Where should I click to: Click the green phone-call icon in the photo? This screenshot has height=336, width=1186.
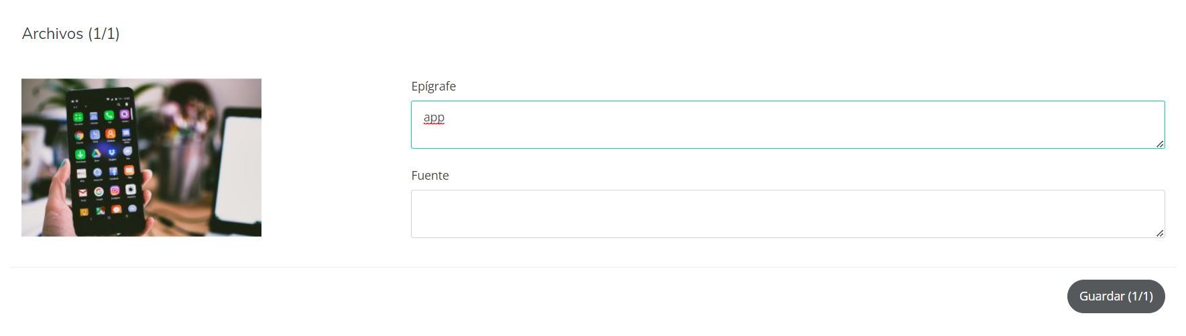pyautogui.click(x=109, y=115)
